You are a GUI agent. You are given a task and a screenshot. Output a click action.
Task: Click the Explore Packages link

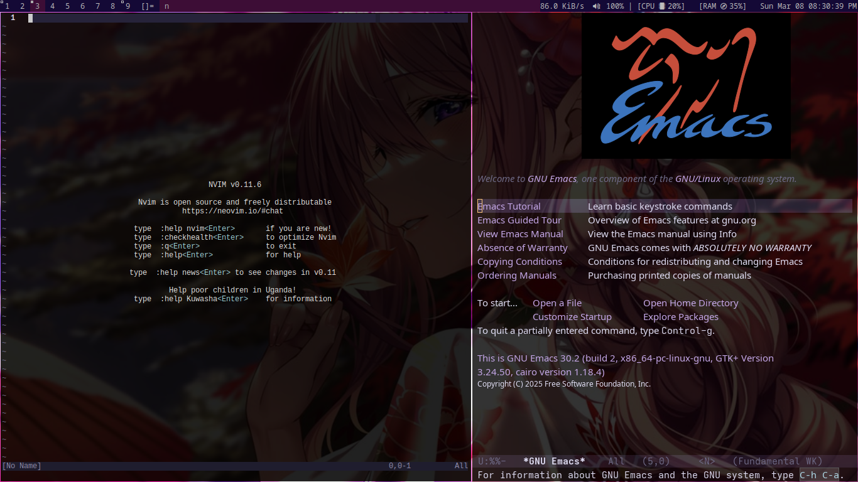click(681, 317)
